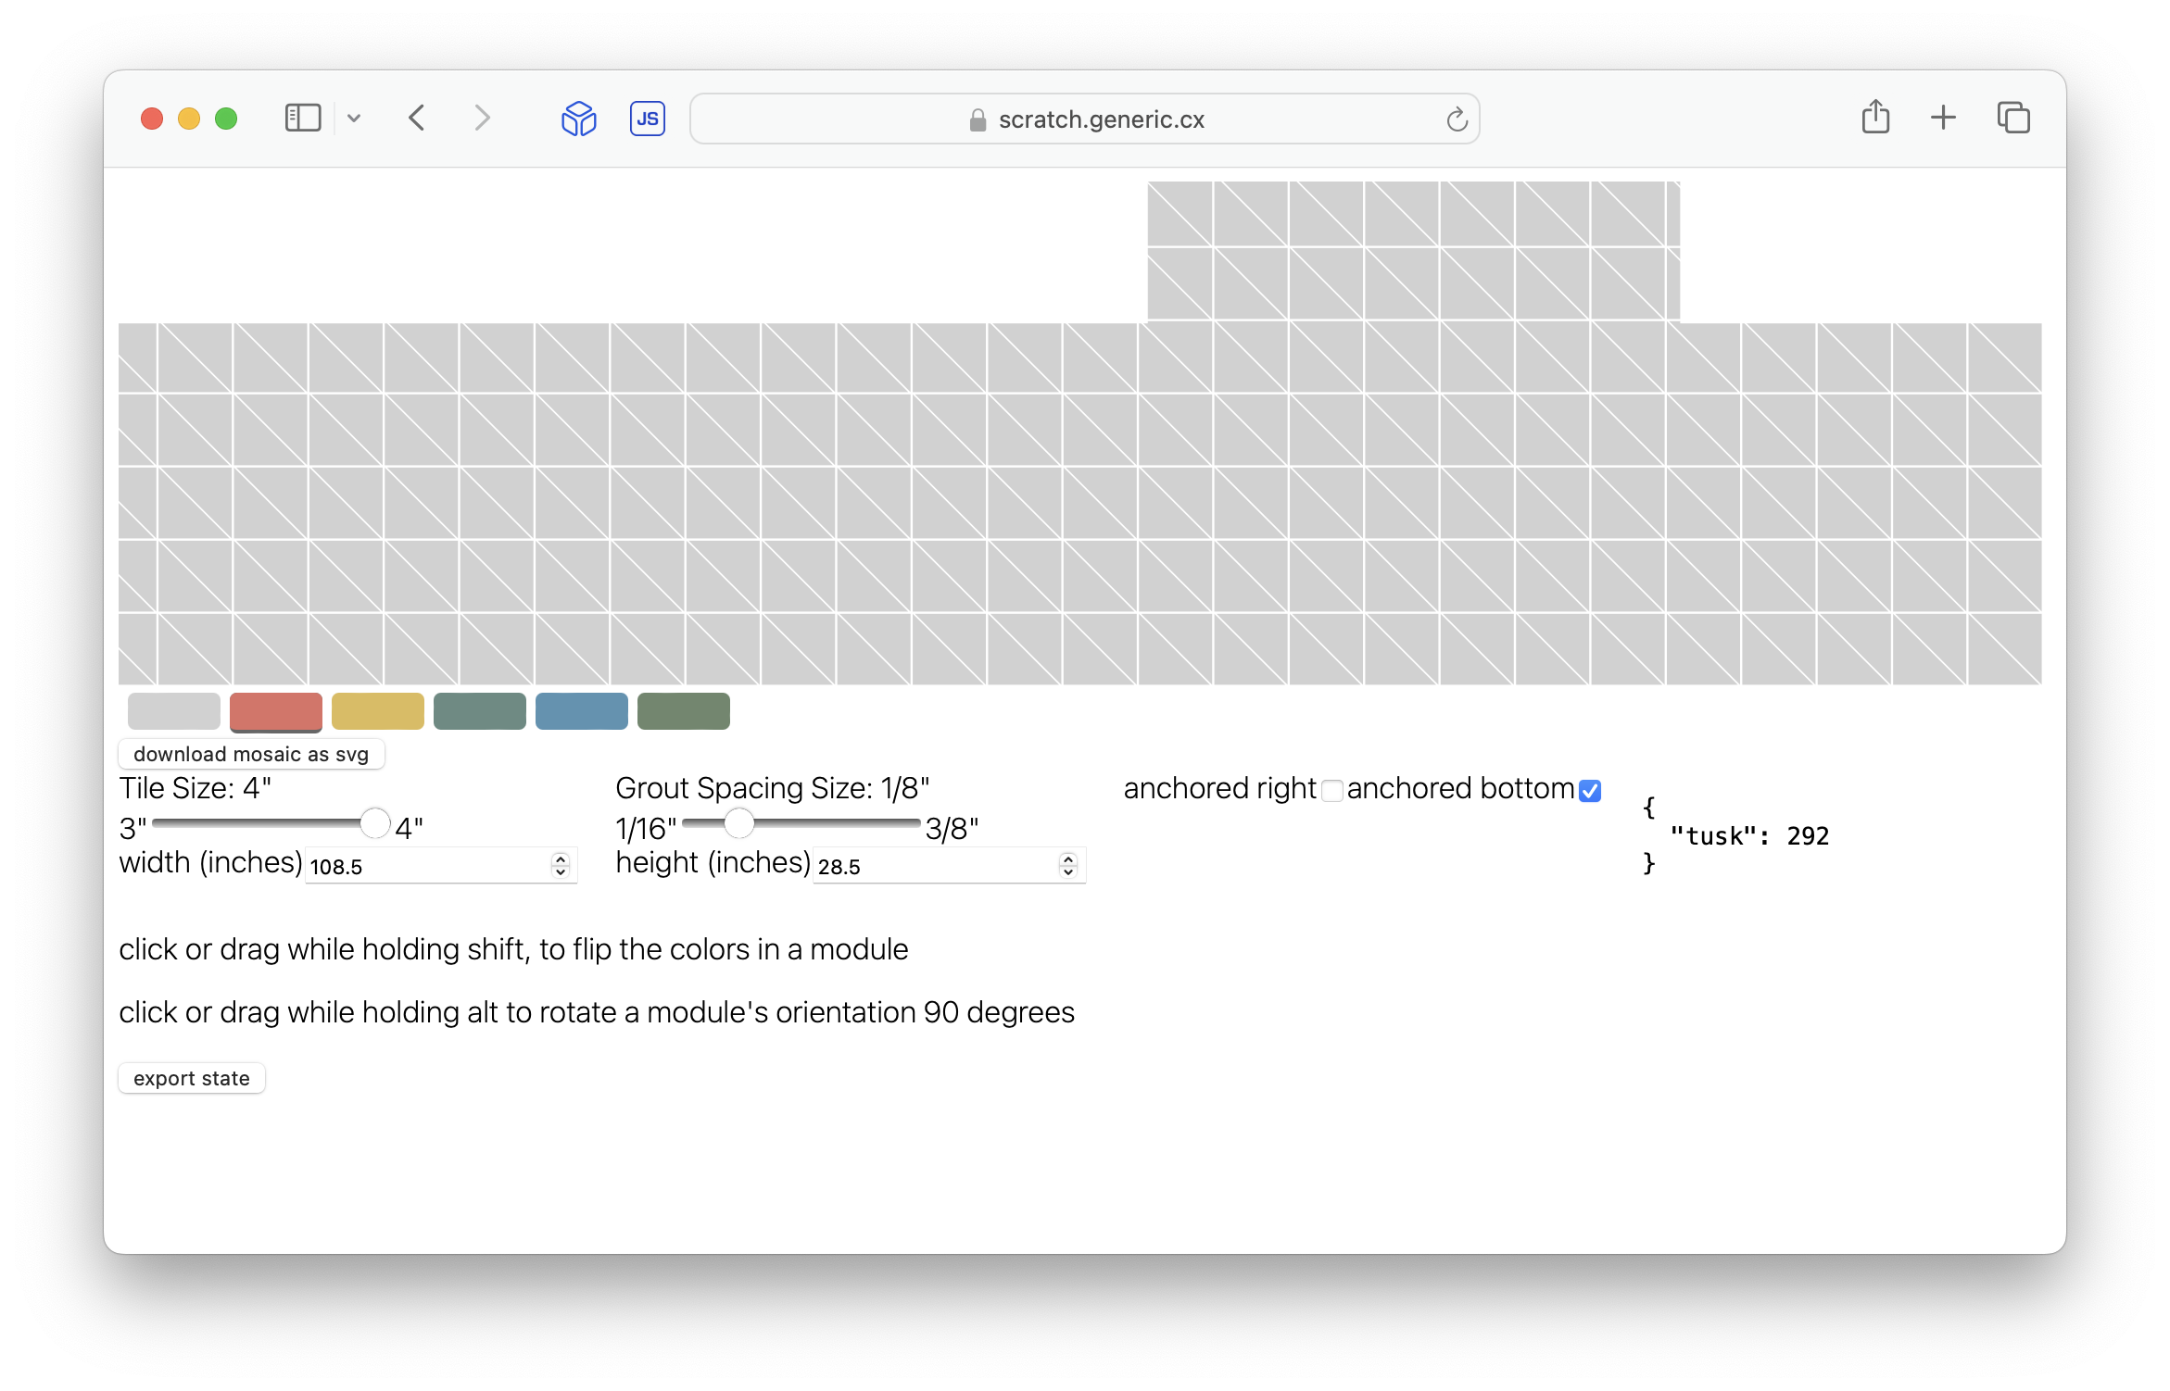Click the blue cube extension icon

click(x=579, y=119)
